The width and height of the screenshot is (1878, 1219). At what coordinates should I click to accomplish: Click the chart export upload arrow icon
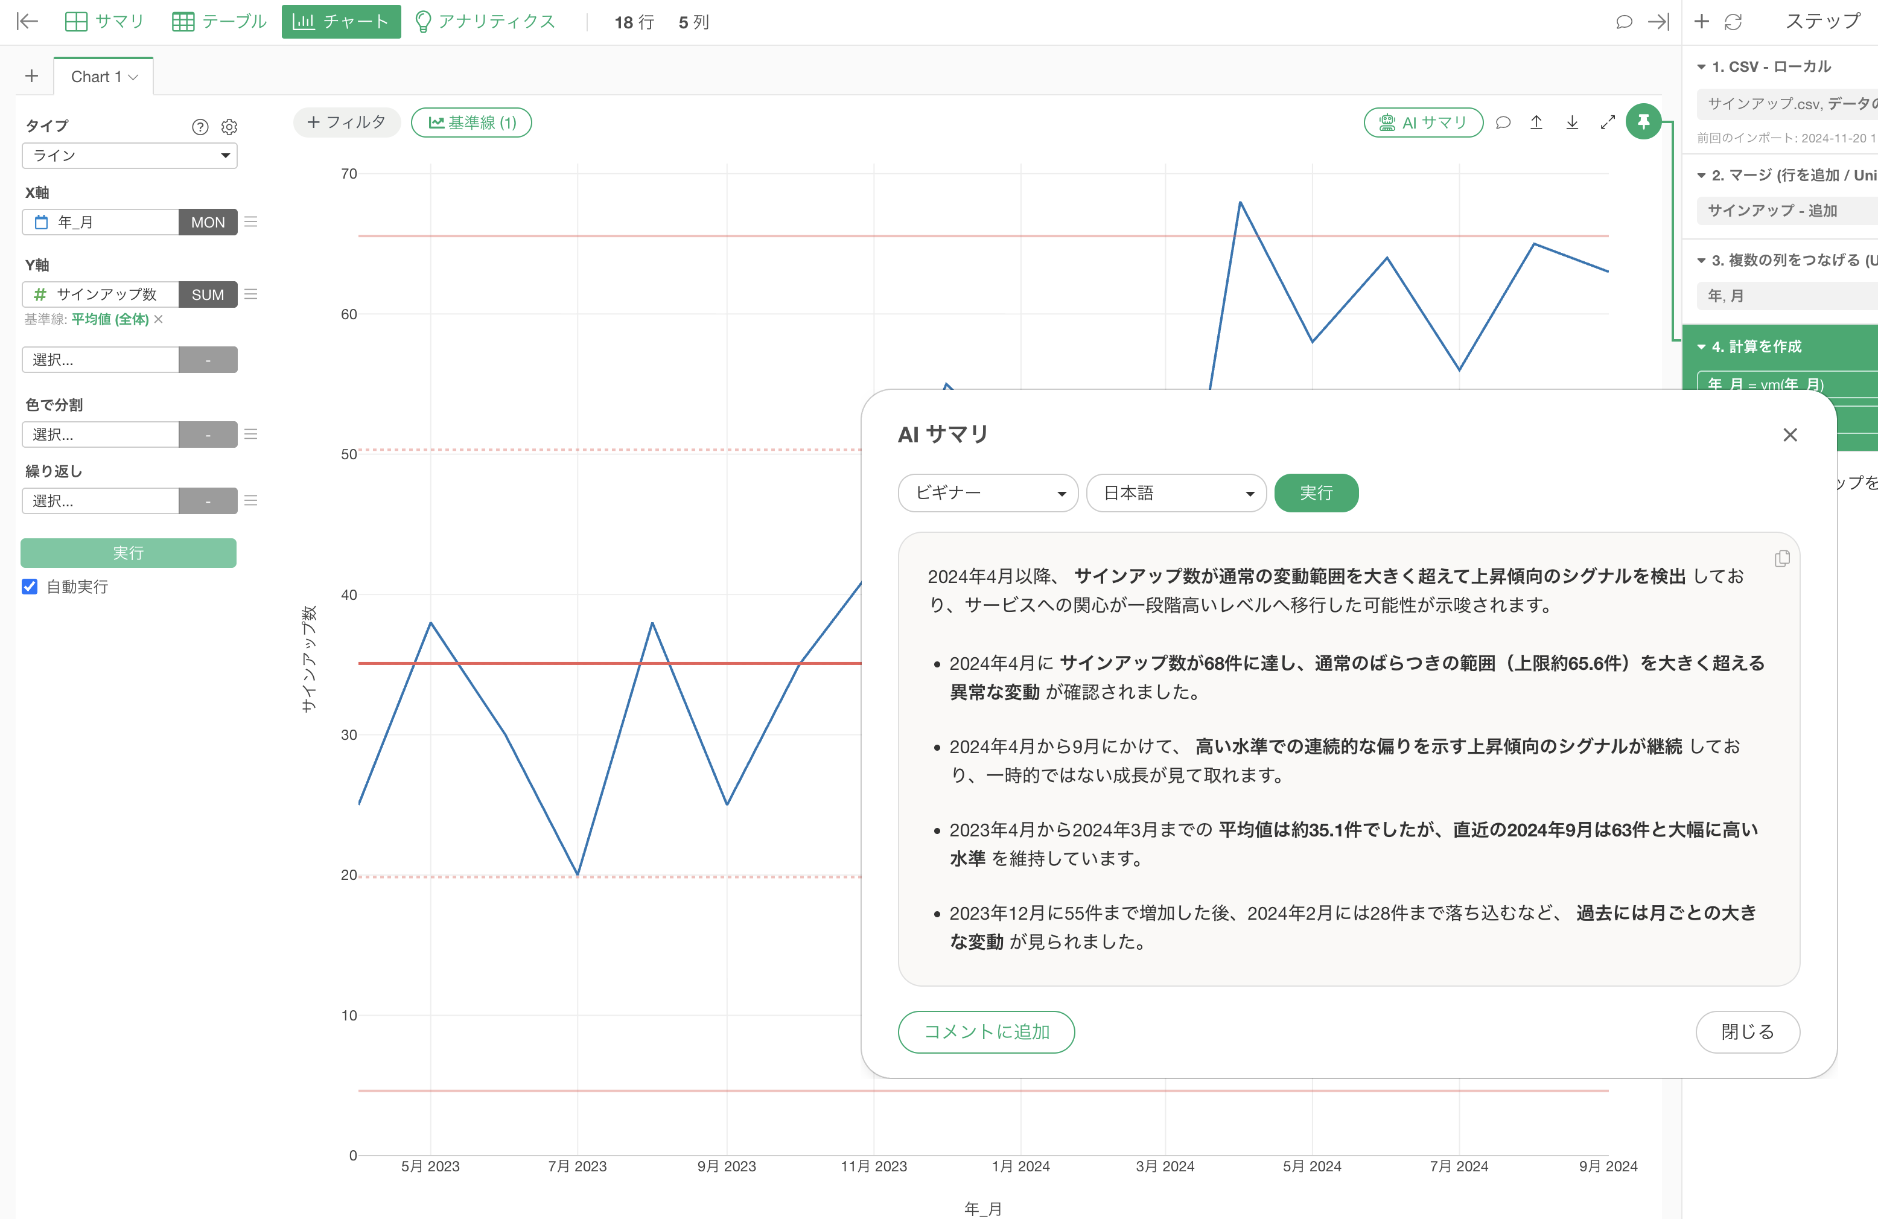[1536, 123]
